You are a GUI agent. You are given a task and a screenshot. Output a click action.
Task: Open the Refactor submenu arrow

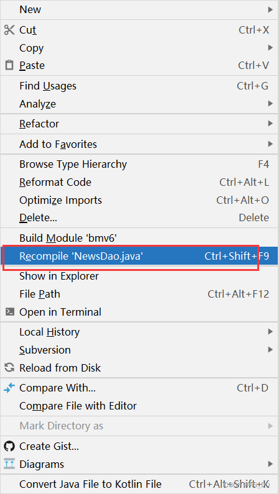(x=270, y=124)
